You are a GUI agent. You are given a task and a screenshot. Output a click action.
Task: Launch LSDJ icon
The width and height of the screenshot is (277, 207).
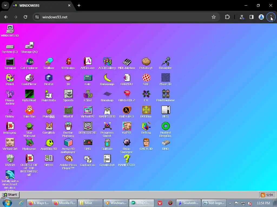(x=88, y=94)
